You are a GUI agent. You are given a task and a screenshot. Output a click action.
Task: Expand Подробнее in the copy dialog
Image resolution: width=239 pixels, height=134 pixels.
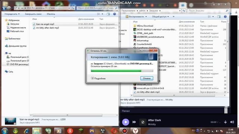coord(98,78)
